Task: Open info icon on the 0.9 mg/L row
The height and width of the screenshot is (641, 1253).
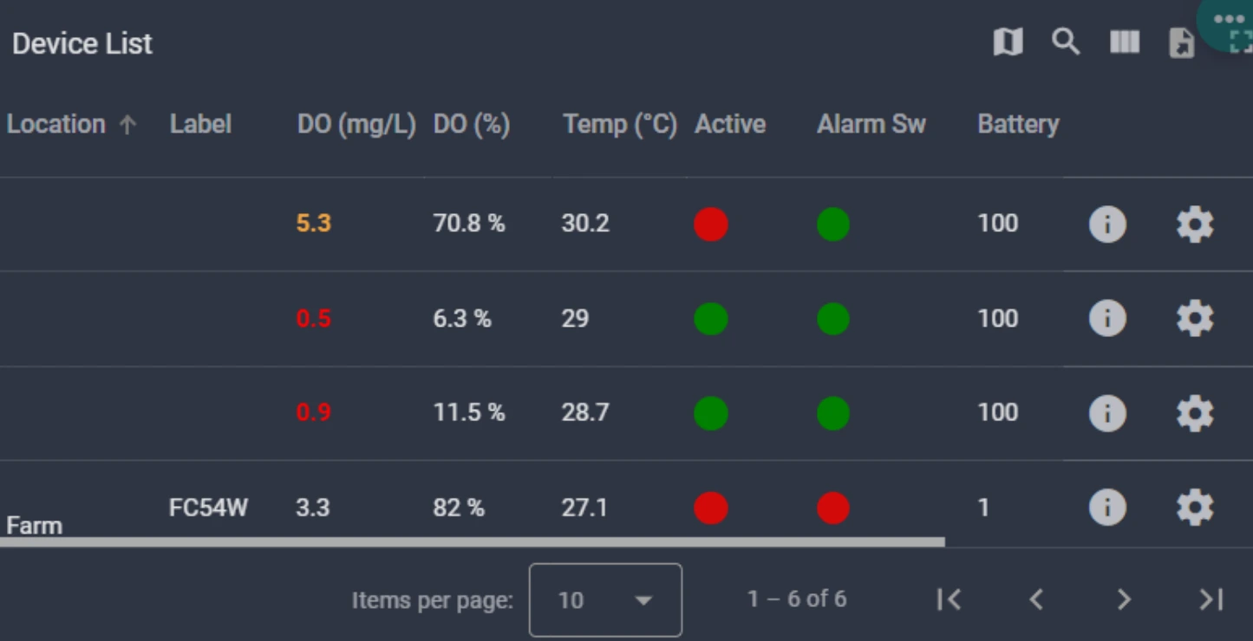Action: [x=1107, y=413]
